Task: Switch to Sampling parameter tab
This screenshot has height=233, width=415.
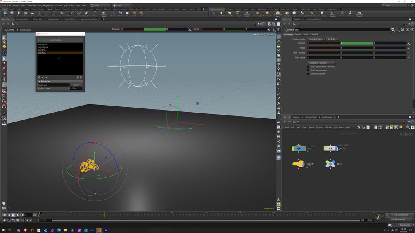Action: coord(314,35)
